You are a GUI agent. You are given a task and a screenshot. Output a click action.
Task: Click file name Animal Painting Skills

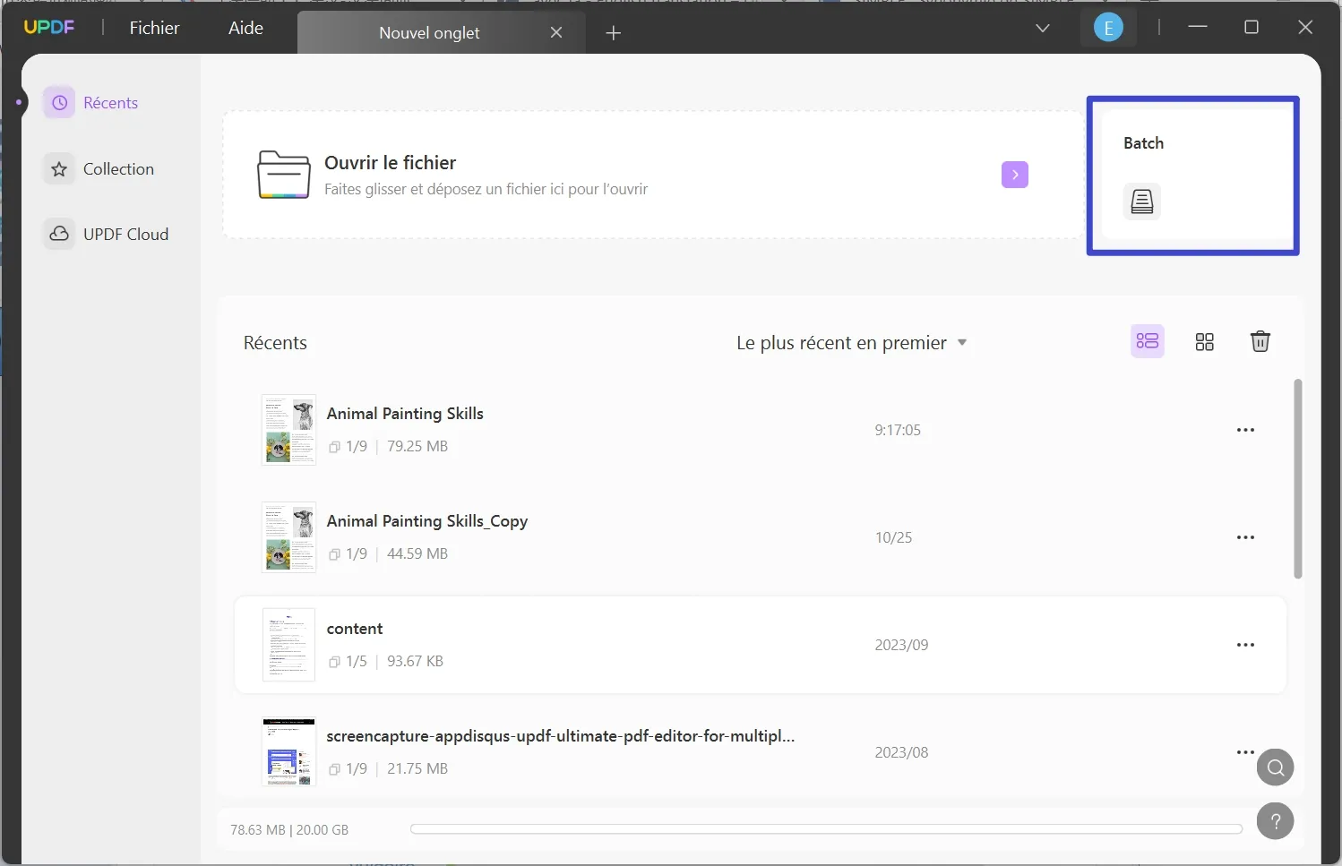(x=405, y=414)
